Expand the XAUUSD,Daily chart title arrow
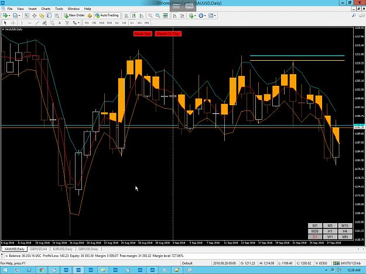Screen dimensions: 366x274 pos(3,29)
